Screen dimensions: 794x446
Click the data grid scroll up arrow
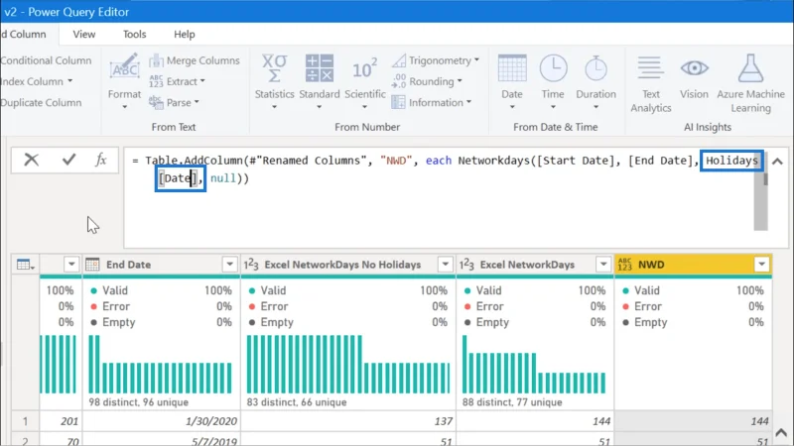pos(781,432)
